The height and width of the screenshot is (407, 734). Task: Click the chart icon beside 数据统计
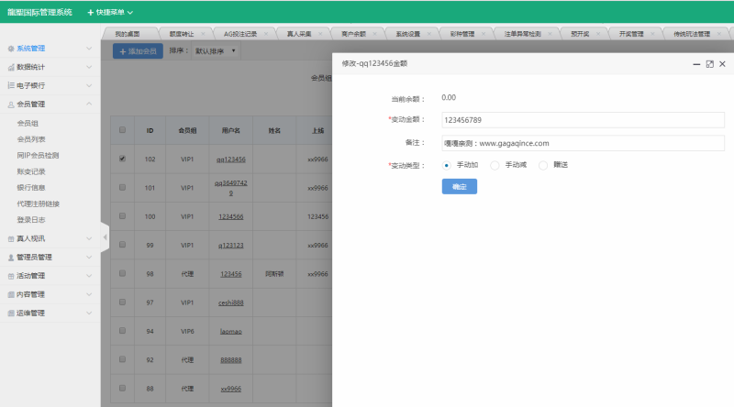pos(11,67)
